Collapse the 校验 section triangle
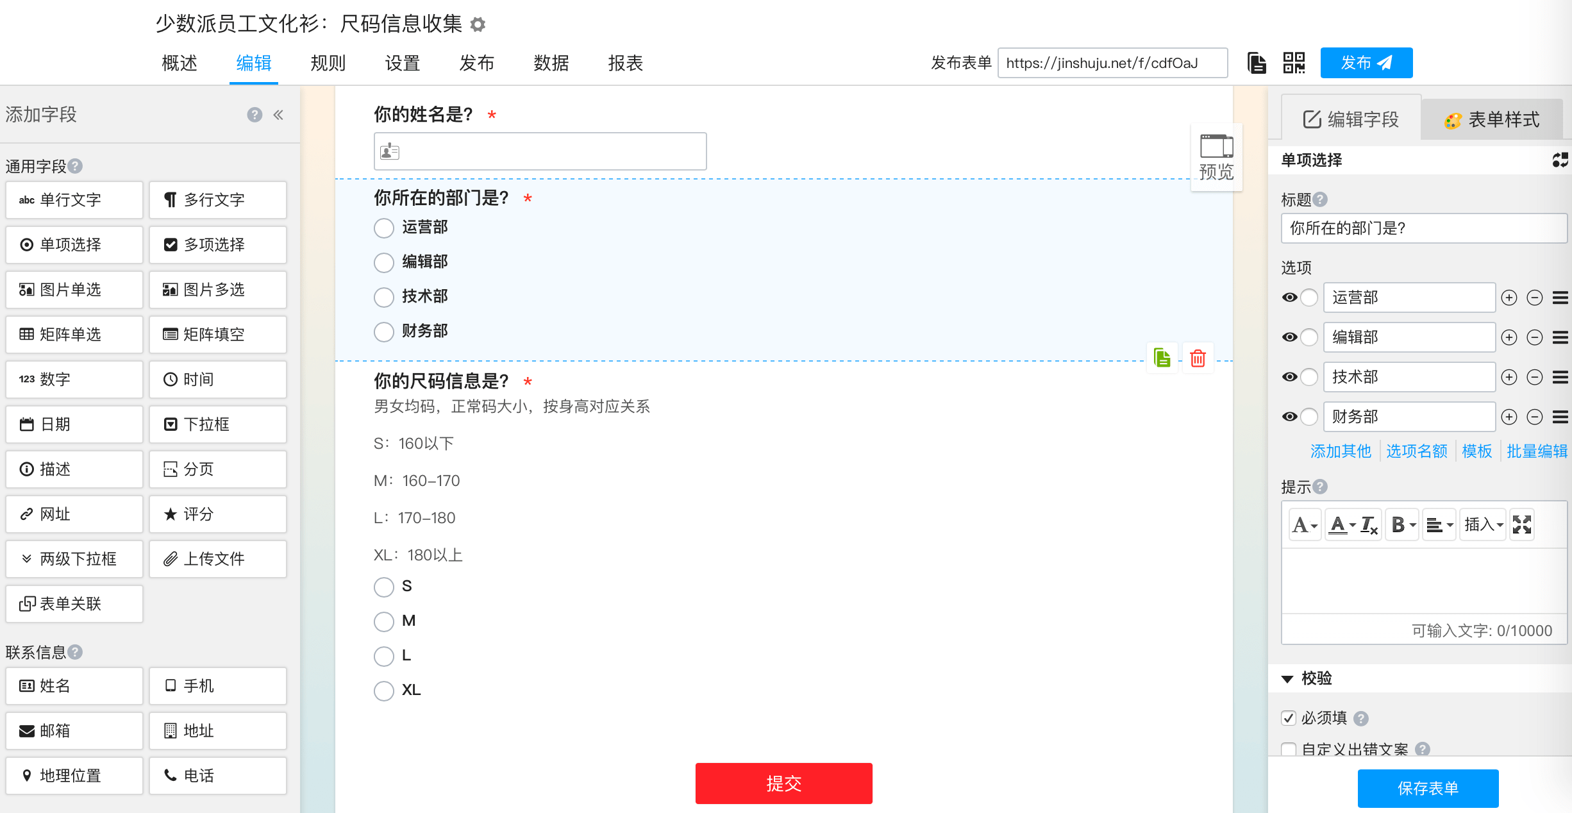 tap(1287, 678)
